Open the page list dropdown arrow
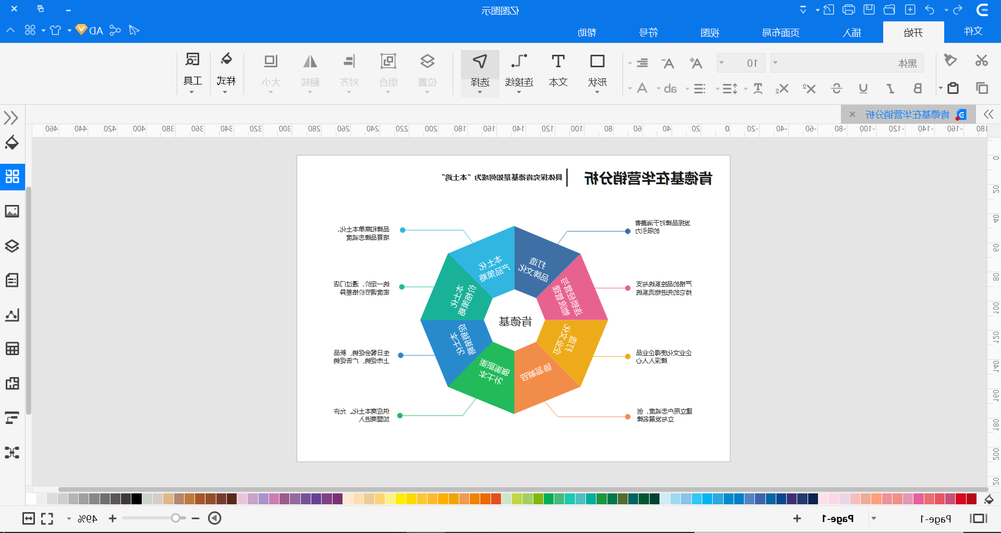The width and height of the screenshot is (1001, 533). click(874, 518)
